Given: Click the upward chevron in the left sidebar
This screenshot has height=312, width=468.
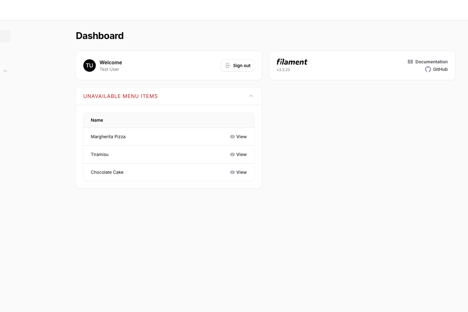Looking at the screenshot, I should (x=5, y=71).
